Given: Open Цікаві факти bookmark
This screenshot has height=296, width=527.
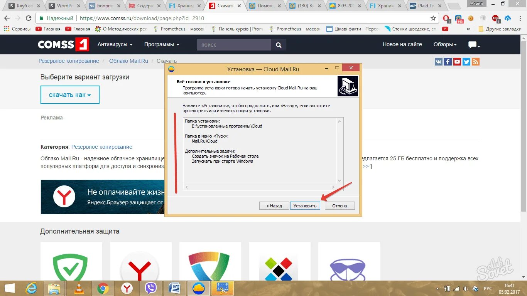Looking at the screenshot, I should point(353,29).
